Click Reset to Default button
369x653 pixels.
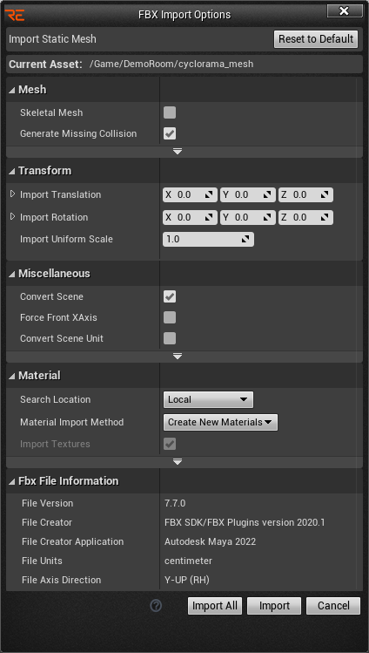[316, 39]
